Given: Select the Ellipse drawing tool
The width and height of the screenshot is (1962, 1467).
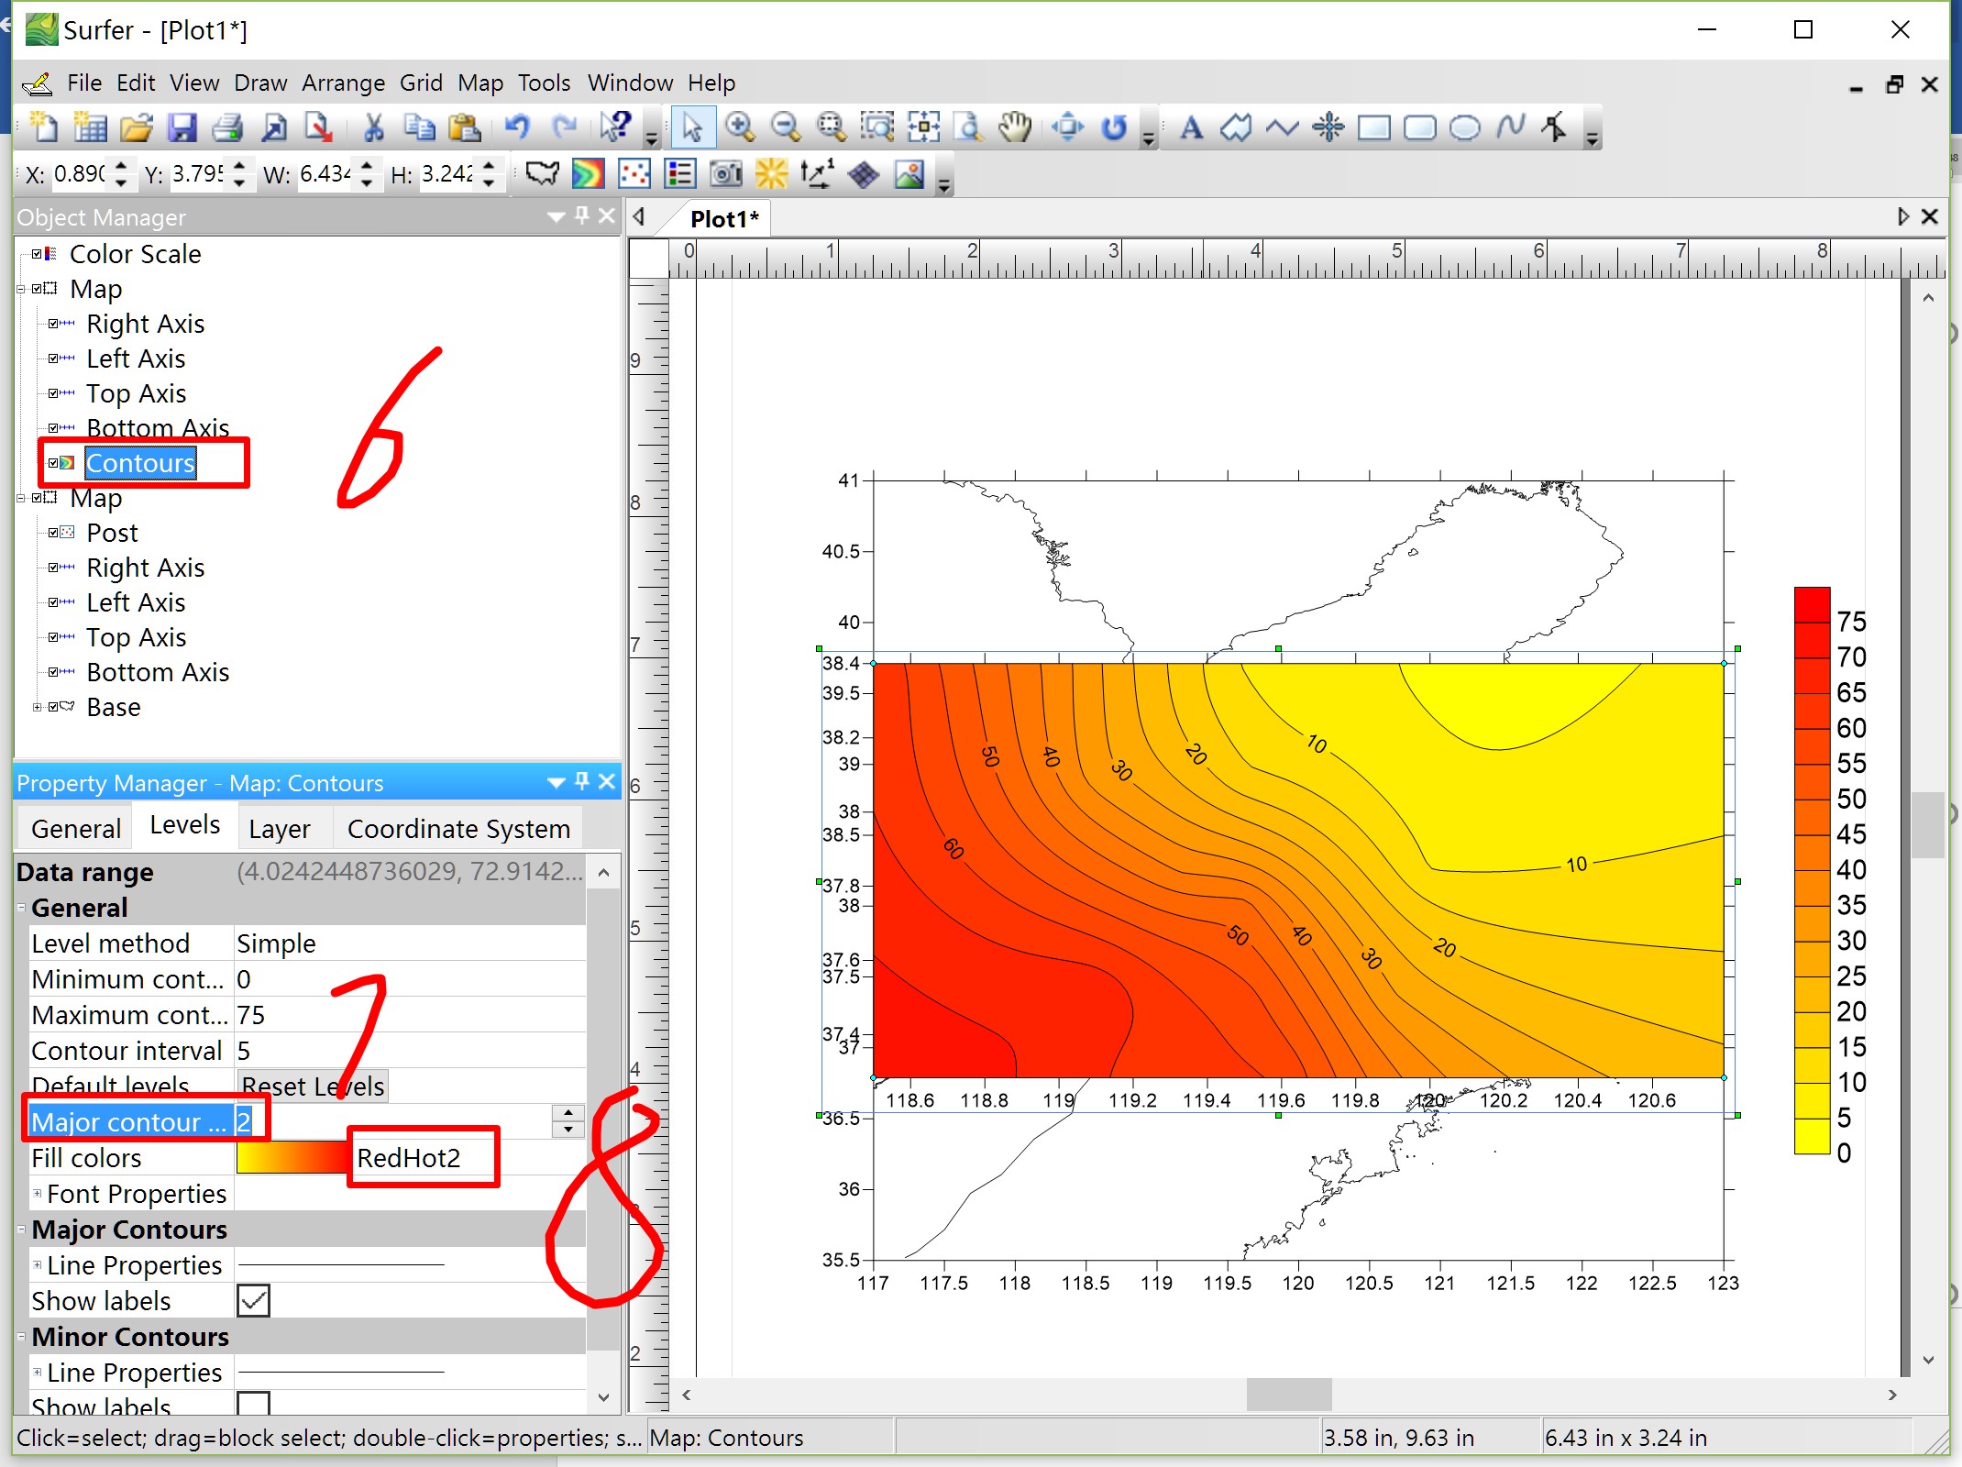Looking at the screenshot, I should point(1464,127).
